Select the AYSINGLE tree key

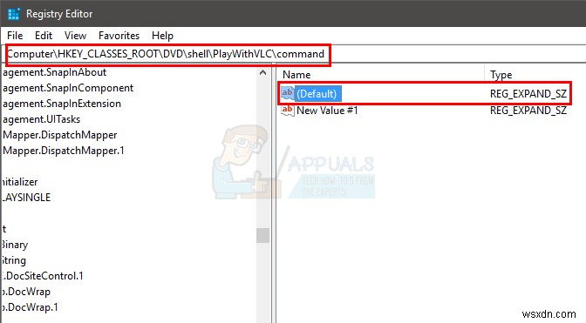(x=26, y=198)
